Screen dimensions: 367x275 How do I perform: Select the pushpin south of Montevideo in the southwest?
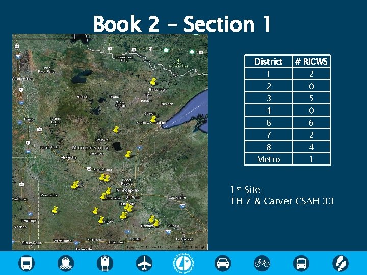pyautogui.click(x=55, y=210)
